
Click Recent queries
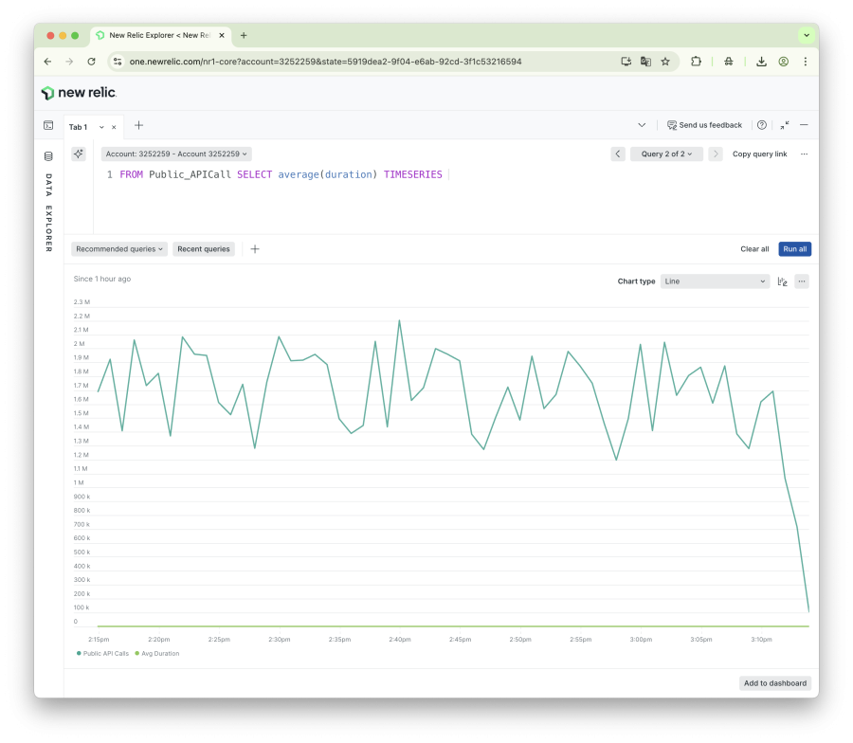204,249
